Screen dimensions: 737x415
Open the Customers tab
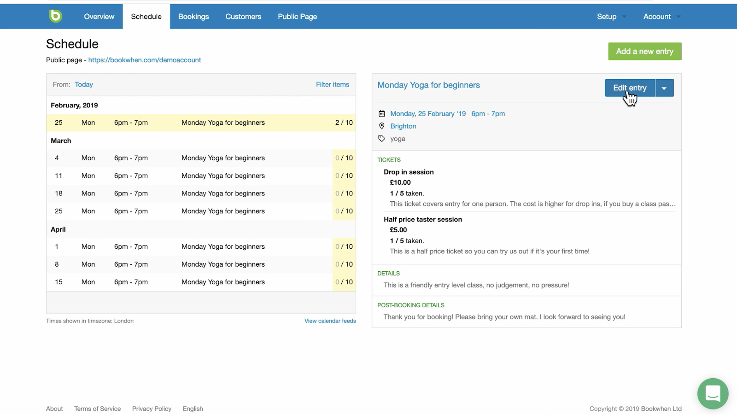[243, 17]
